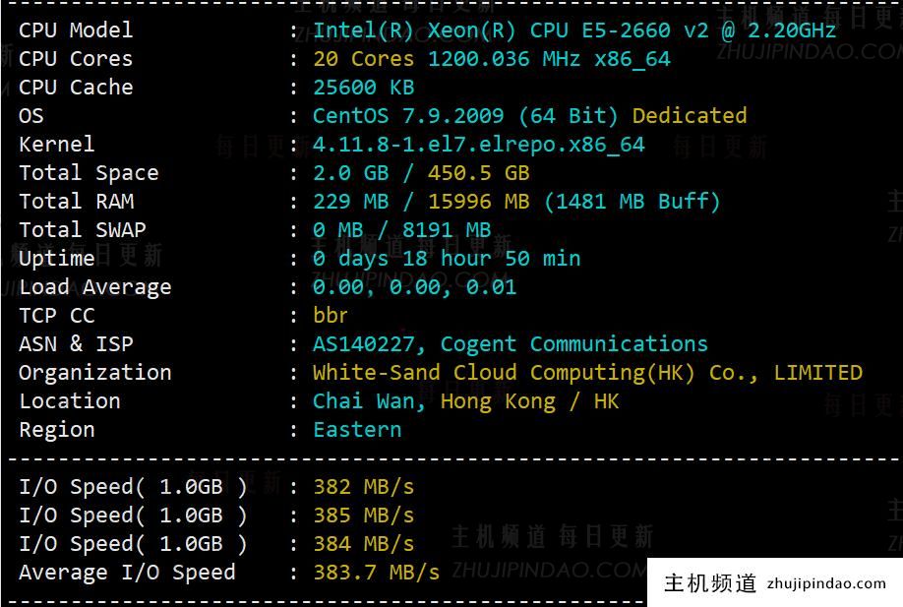Click the Average I/O Speed 383.7 MB/s
903x607 pixels.
tap(376, 573)
